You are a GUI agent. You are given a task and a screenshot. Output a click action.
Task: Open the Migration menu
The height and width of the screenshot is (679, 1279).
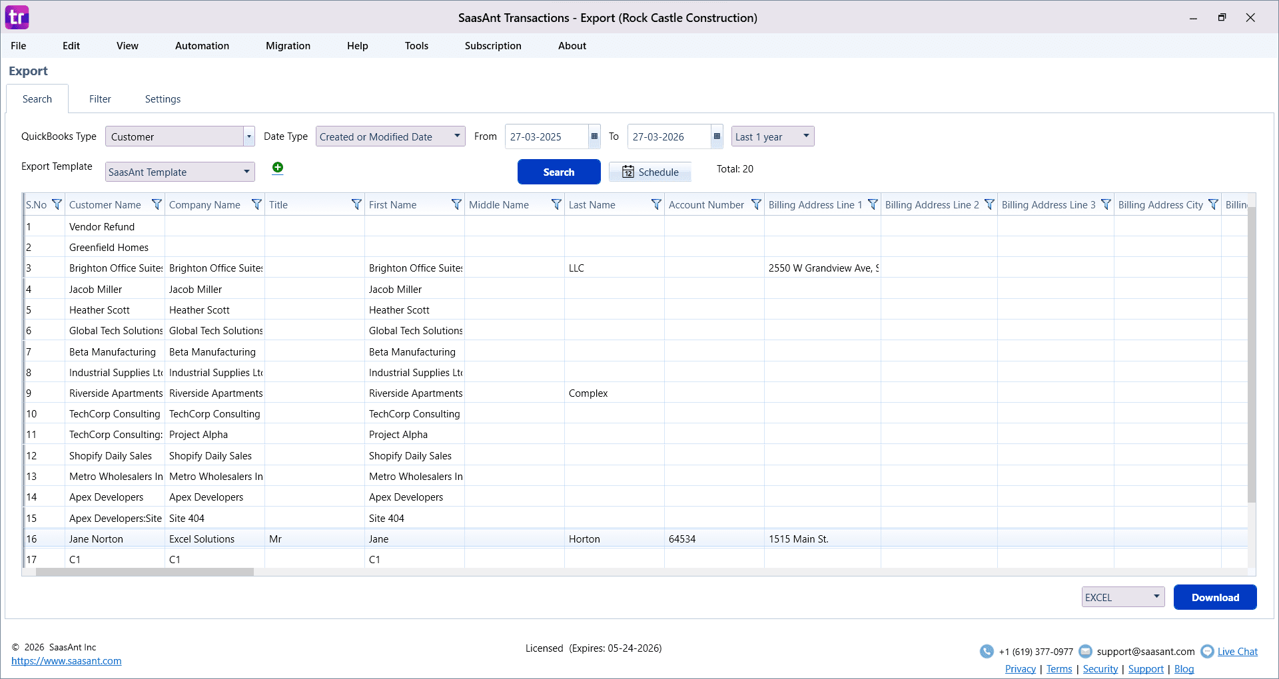288,46
